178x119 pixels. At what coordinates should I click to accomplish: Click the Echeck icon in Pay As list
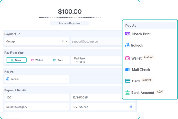128,46
